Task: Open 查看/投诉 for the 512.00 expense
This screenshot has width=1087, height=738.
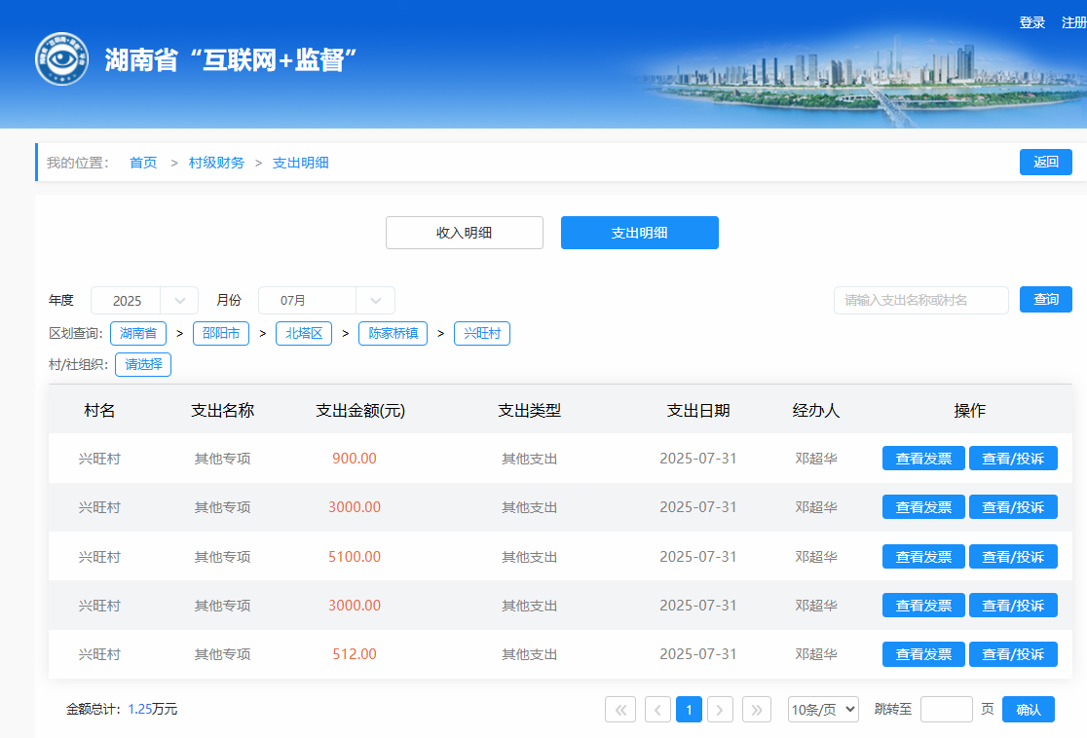Action: point(1013,654)
